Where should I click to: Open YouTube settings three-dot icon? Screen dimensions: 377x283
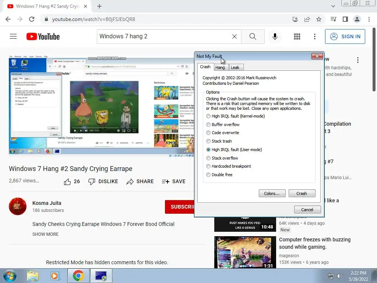[x=315, y=36]
